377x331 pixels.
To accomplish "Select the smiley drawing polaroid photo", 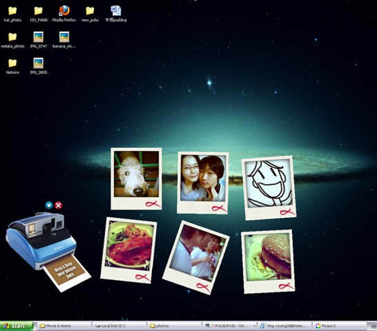I will pos(269,188).
